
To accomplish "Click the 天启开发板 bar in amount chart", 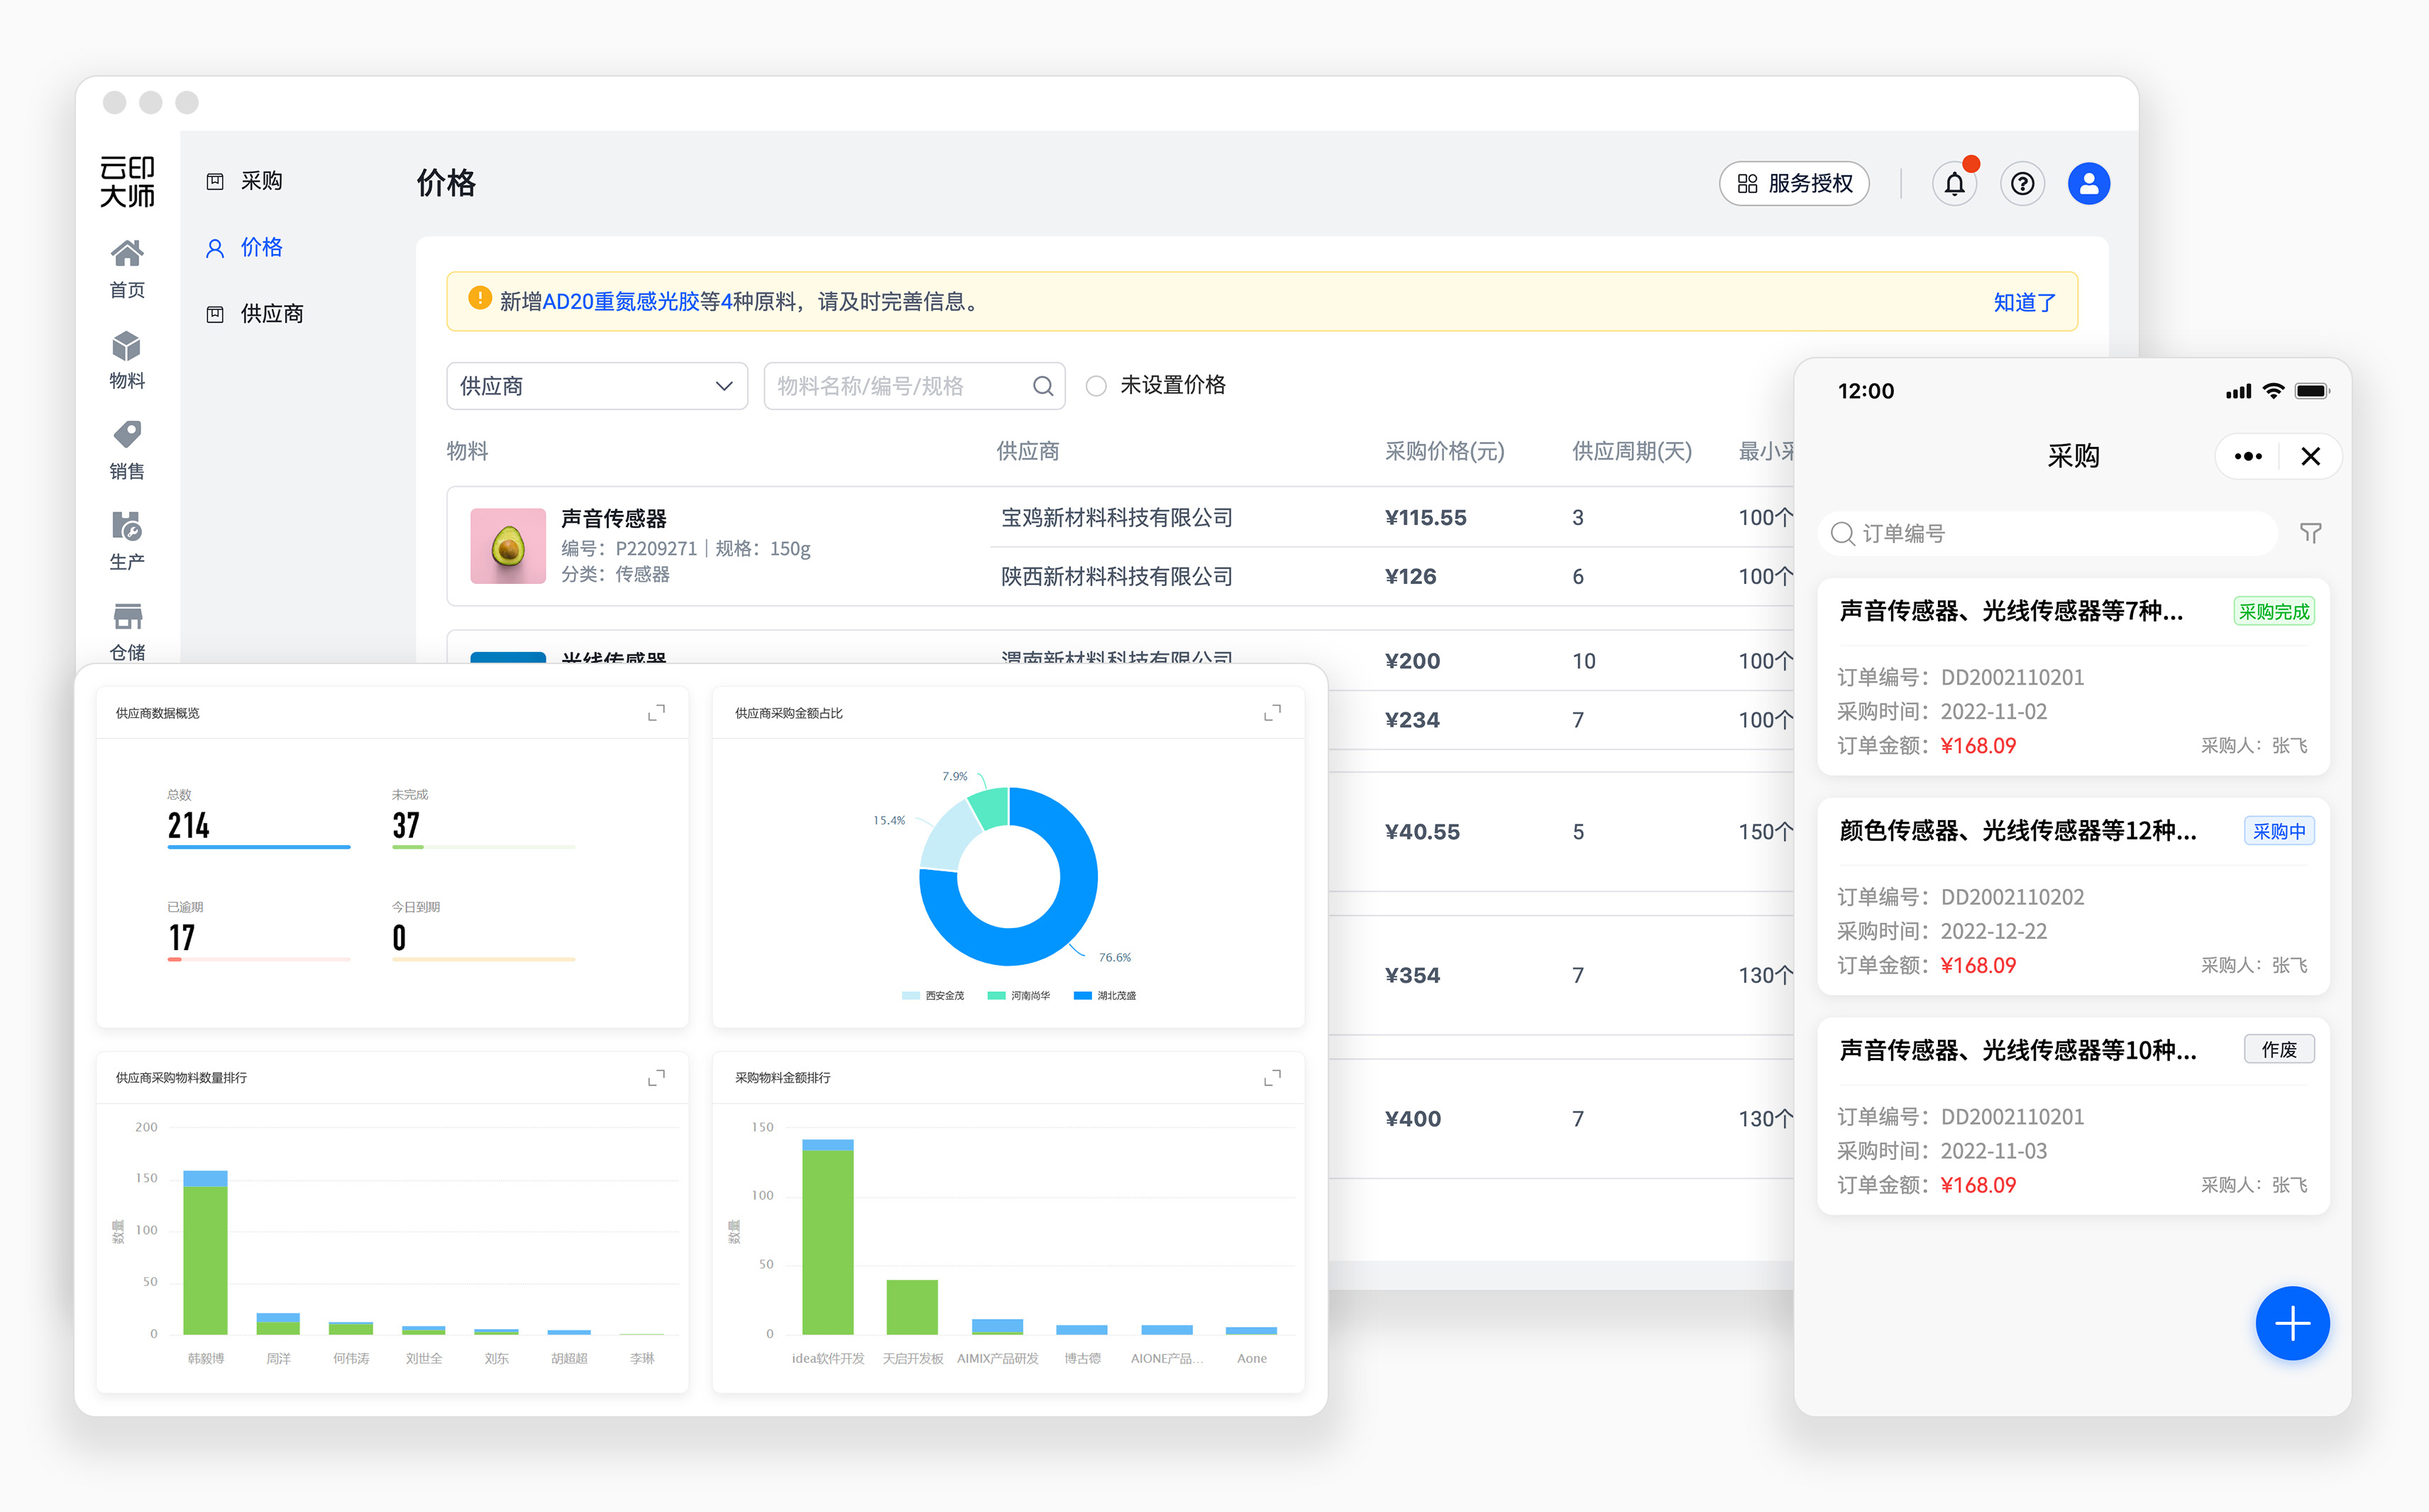I will coord(912,1307).
